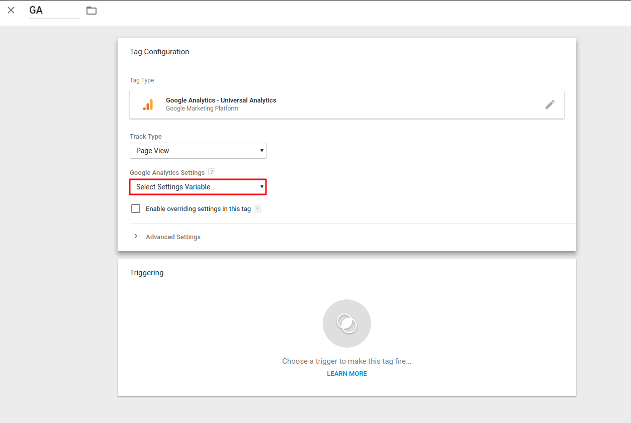Click the Google Analytics Settings label

tap(167, 172)
